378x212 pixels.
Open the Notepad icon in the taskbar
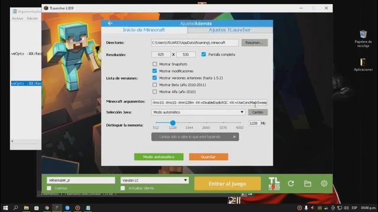[88, 208]
